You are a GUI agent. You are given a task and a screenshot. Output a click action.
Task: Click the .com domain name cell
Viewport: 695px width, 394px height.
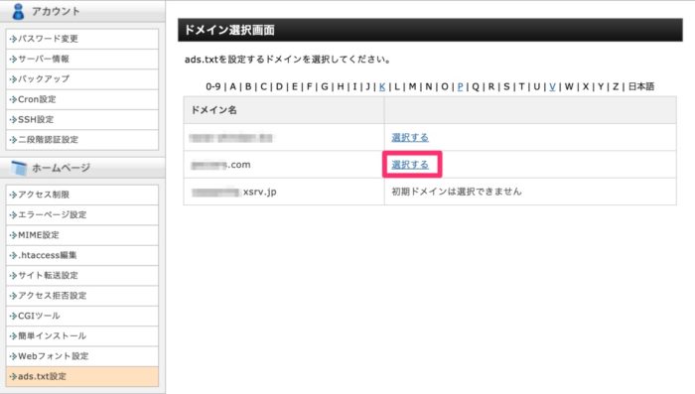pos(284,165)
